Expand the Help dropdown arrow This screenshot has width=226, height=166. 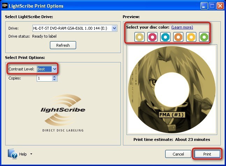pyautogui.click(x=31, y=154)
